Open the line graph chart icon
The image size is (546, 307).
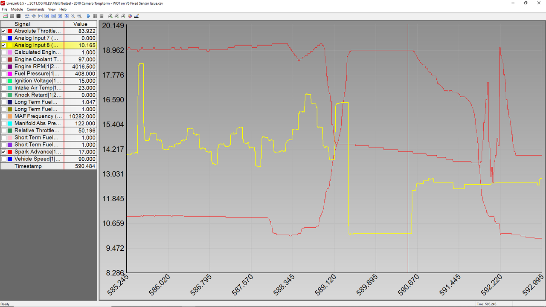[x=5, y=16]
